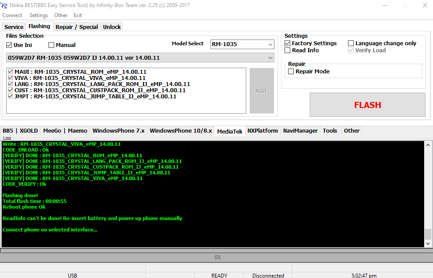Click the log scrollbar up arrow
This screenshot has width=433, height=278.
428,145
